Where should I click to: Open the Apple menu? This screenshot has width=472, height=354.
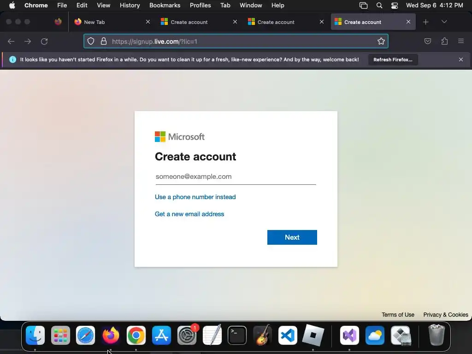12,6
